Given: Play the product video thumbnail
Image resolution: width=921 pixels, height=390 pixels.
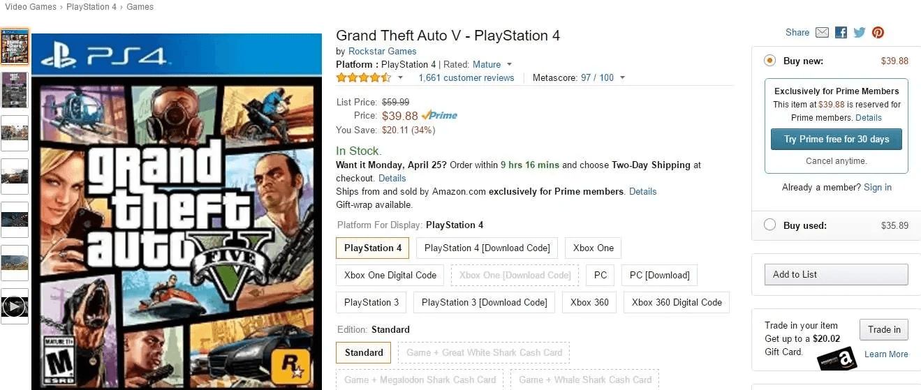Looking at the screenshot, I should [15, 306].
